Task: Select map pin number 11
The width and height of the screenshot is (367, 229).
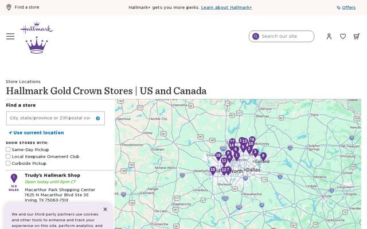Action: click(224, 161)
